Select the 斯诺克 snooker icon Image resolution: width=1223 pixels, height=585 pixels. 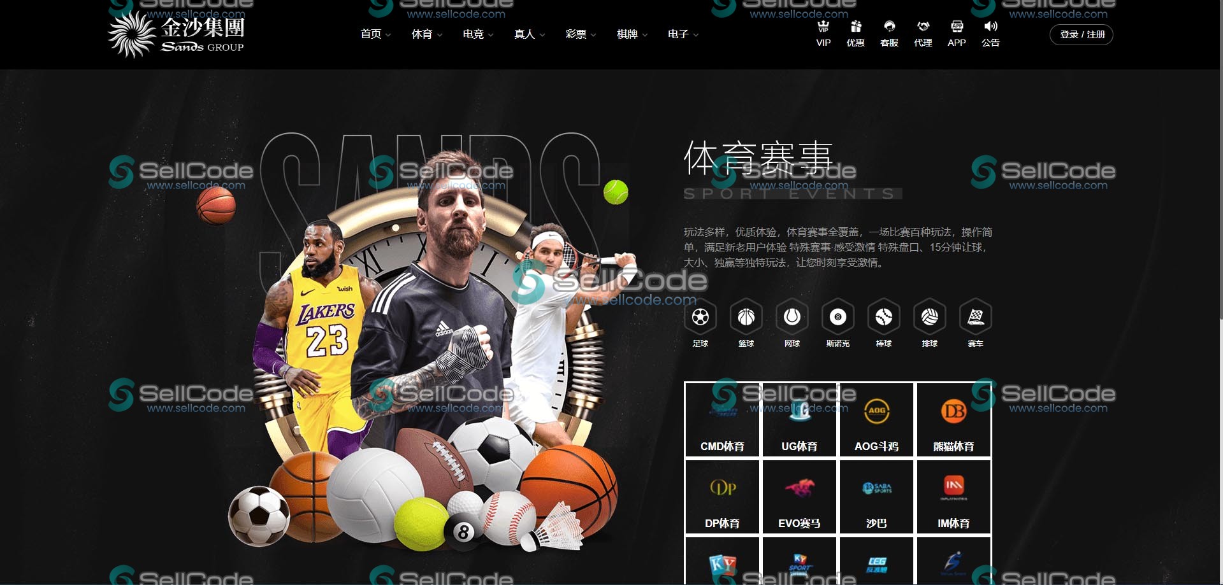tap(838, 317)
